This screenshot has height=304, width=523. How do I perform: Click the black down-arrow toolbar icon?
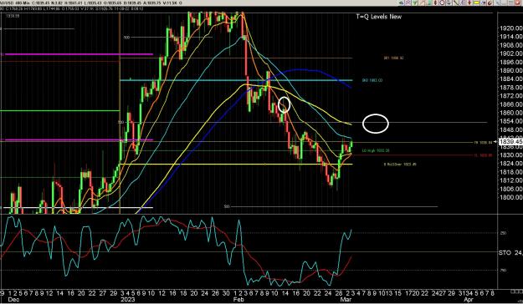point(449,3)
